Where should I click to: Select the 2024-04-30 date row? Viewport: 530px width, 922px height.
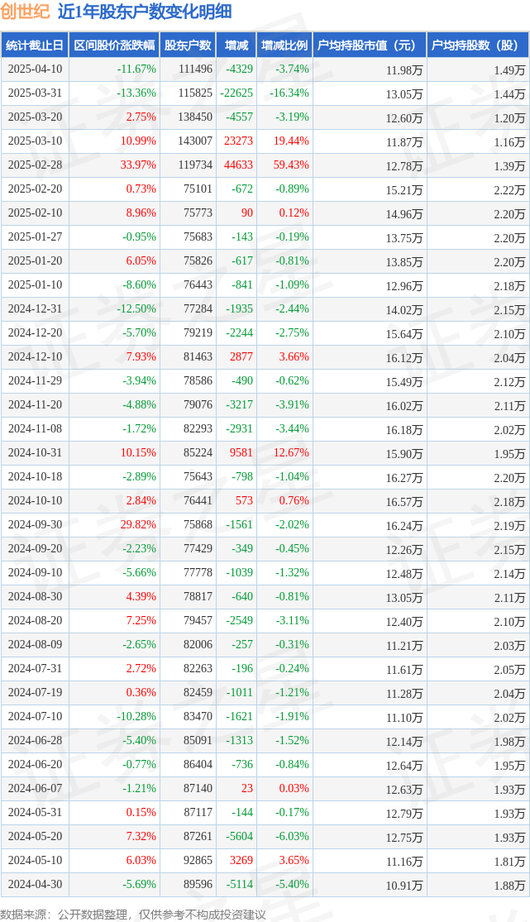(x=265, y=884)
